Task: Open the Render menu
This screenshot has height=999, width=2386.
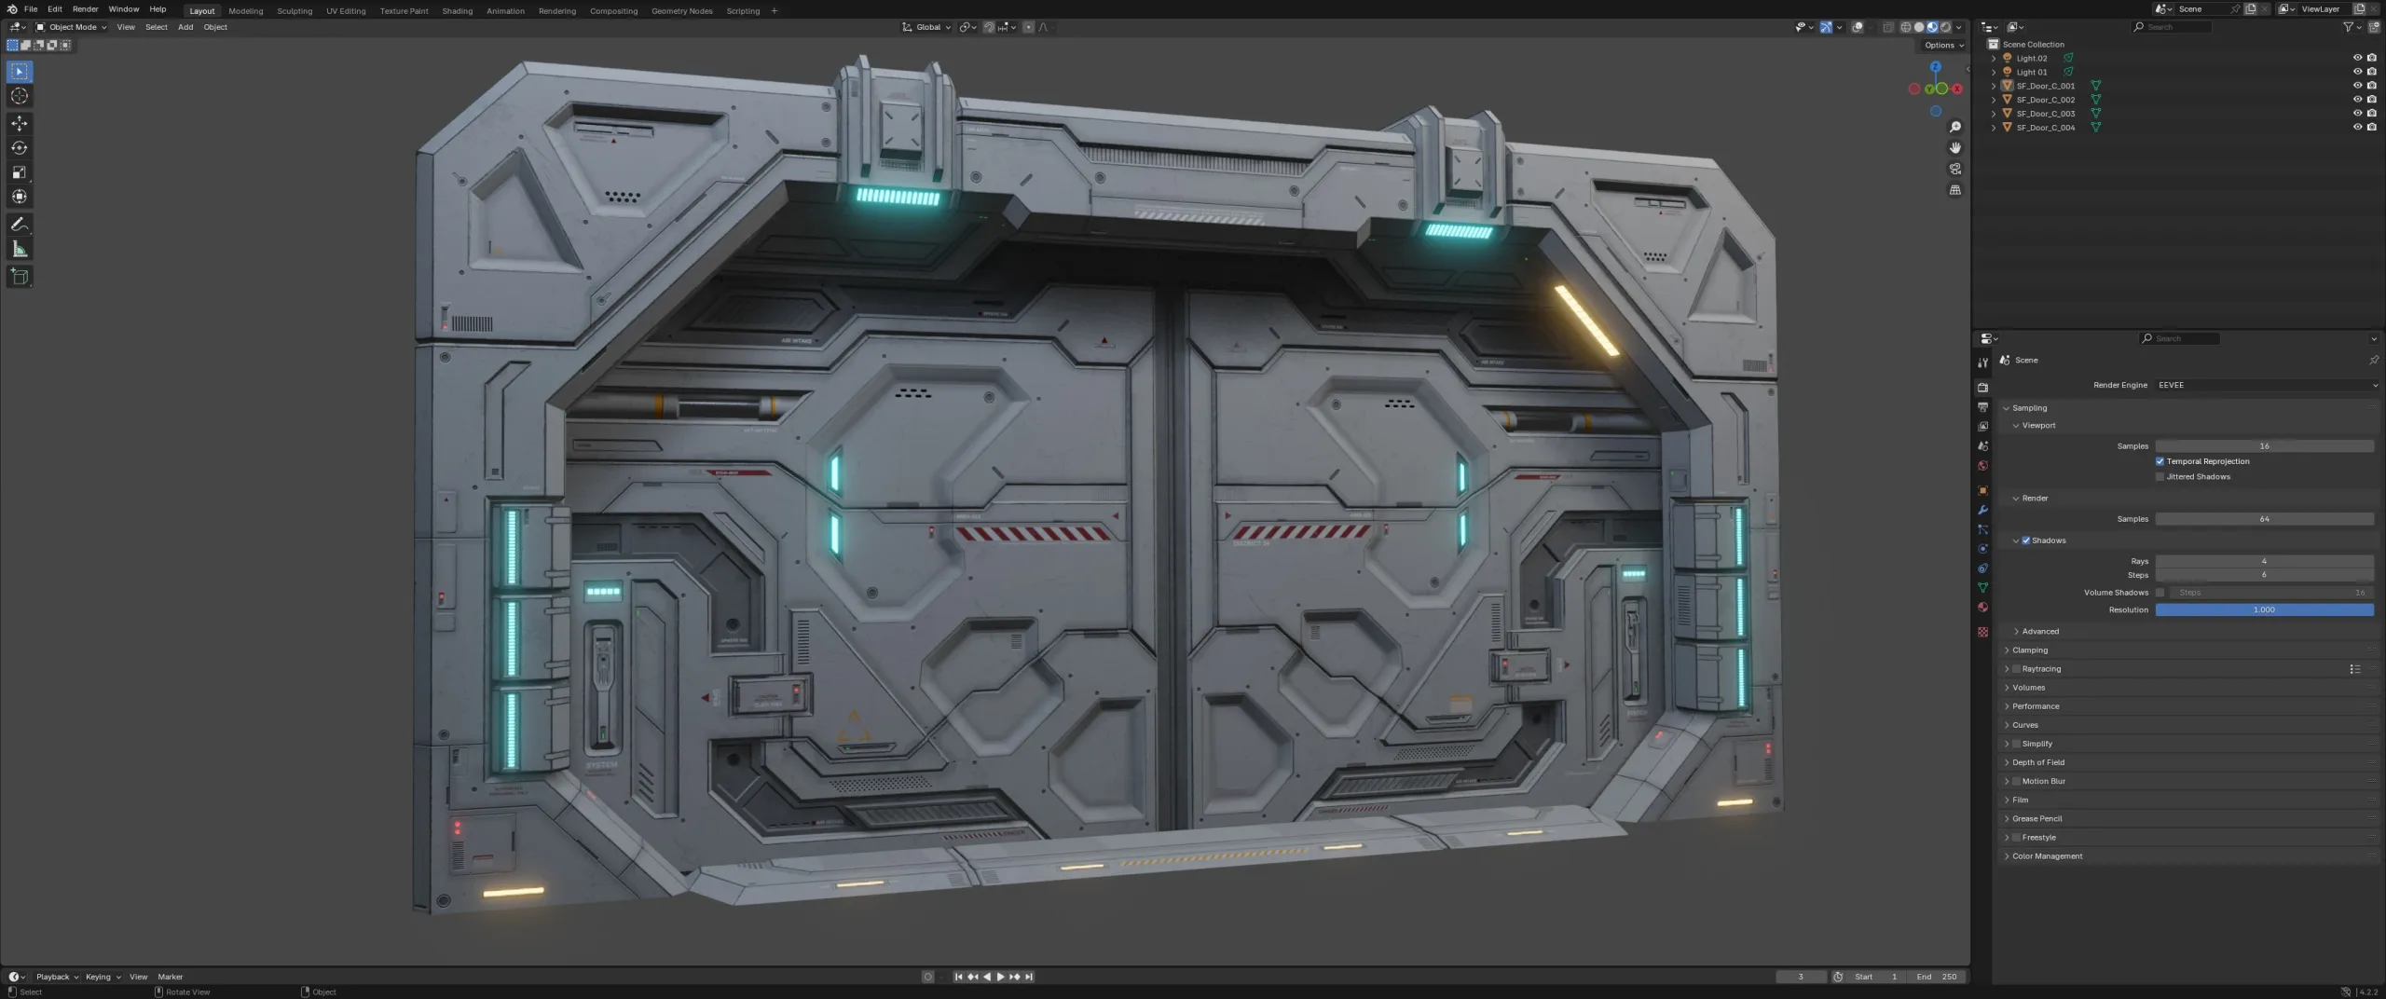Action: pyautogui.click(x=85, y=9)
